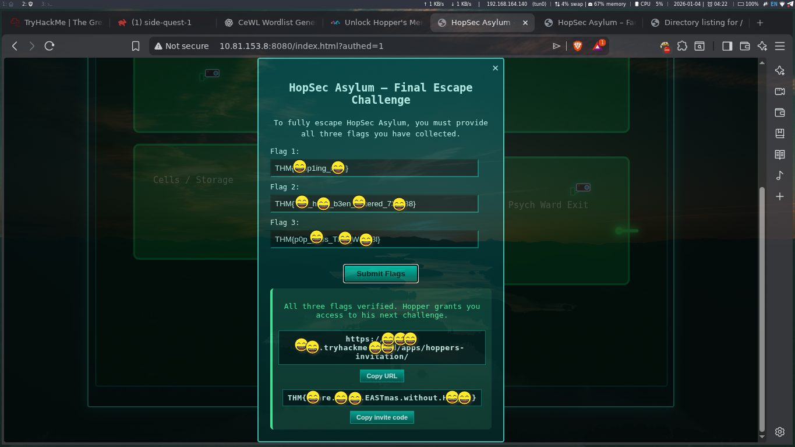Open Brave Talk camera icon in sidebar
795x447 pixels.
pyautogui.click(x=780, y=91)
